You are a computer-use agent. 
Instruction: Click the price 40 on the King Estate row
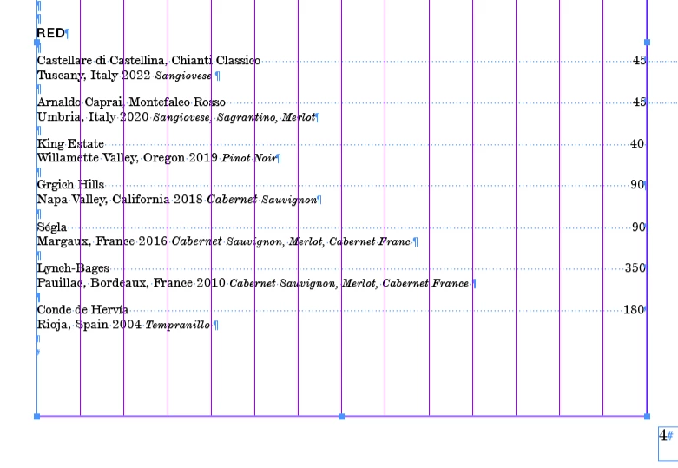tap(637, 143)
